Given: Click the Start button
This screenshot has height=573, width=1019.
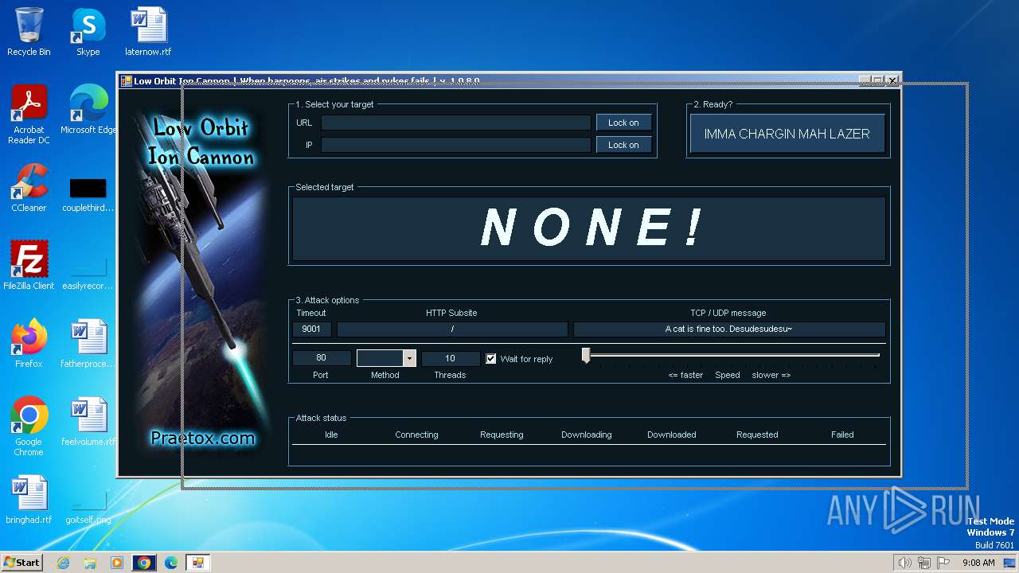Looking at the screenshot, I should pyautogui.click(x=21, y=563).
